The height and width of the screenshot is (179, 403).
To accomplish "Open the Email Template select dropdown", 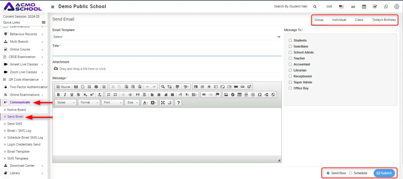I will (x=166, y=37).
